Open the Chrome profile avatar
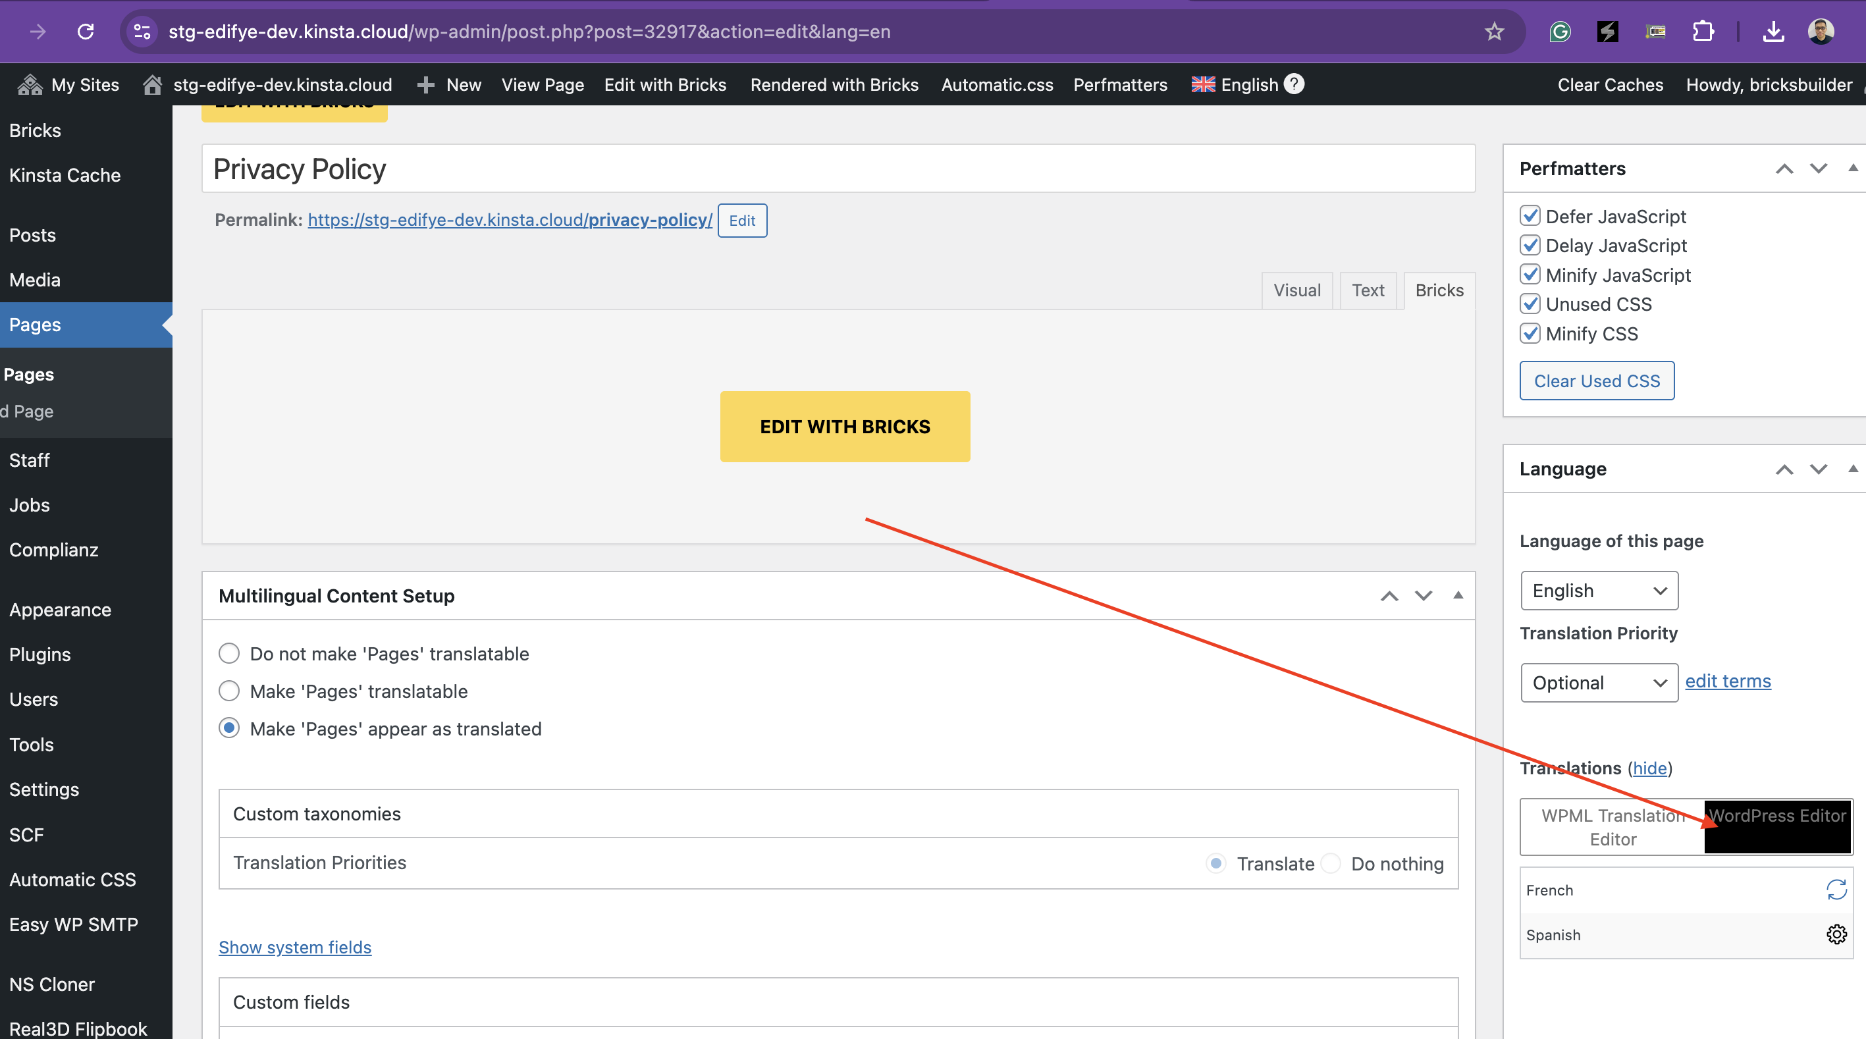The image size is (1866, 1039). [1821, 31]
